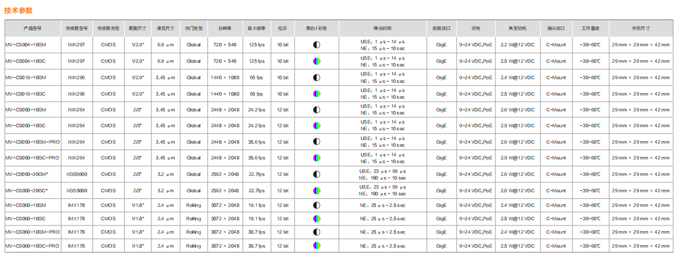Click the 35.6 fps cell for MV-CS050-10GC-PRO

coord(256,158)
